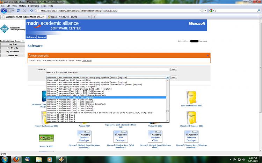Click the Visual C# 2005 product icon
The height and width of the screenshot is (163, 262).
46,138
